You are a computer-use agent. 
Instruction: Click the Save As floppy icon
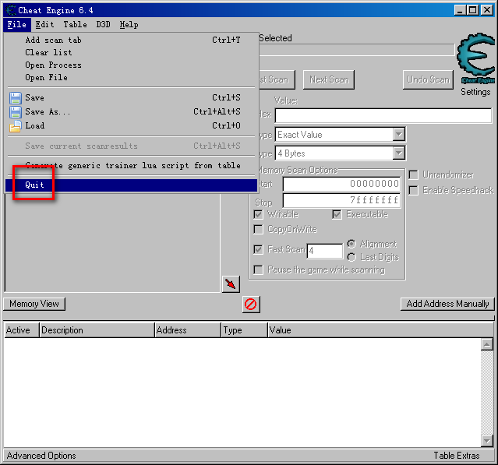click(x=15, y=112)
